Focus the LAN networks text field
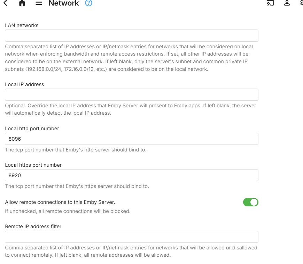303x264 pixels. (x=132, y=36)
